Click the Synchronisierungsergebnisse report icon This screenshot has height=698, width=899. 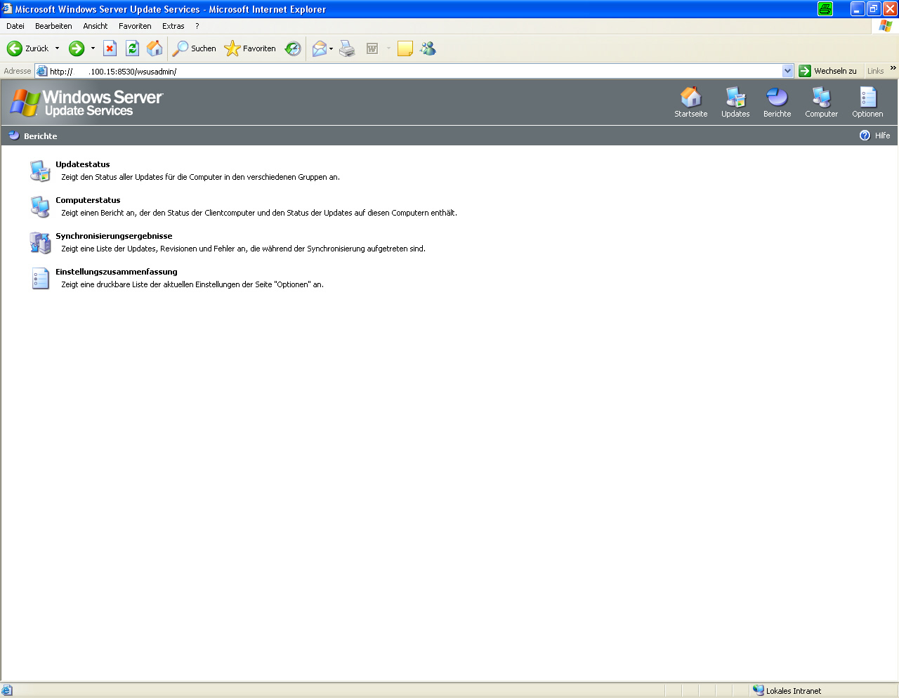(x=40, y=242)
